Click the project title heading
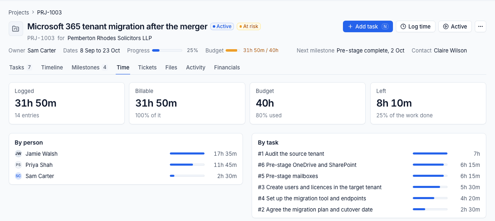The width and height of the screenshot is (495, 221). tap(117, 26)
